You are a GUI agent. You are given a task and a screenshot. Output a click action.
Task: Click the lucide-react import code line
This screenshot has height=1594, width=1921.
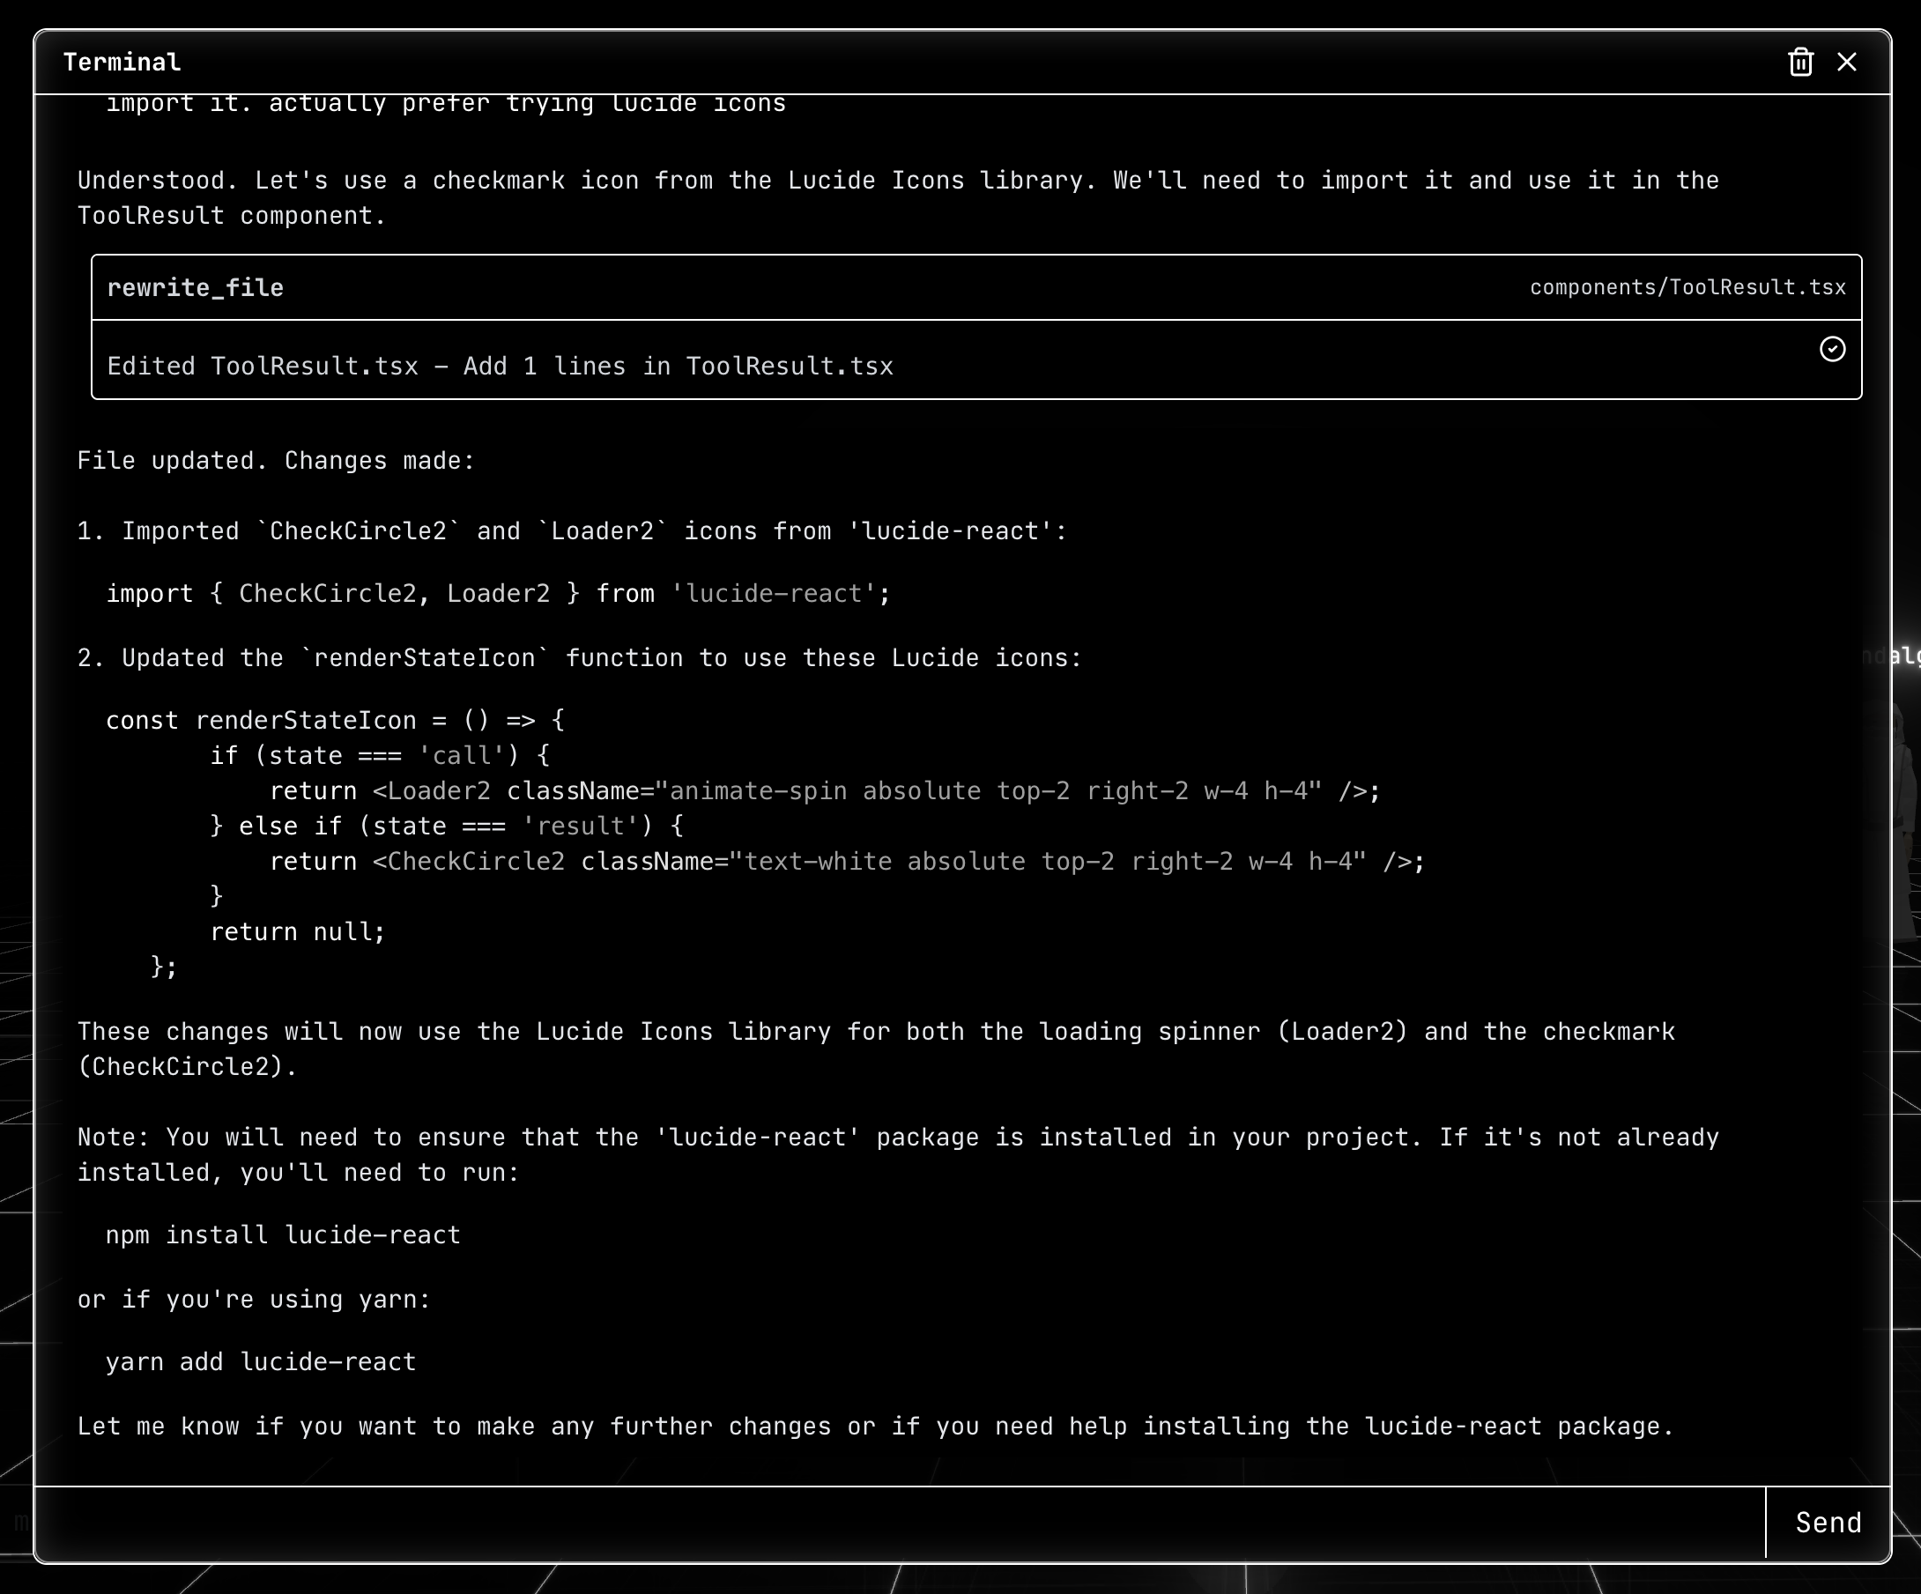tap(498, 595)
